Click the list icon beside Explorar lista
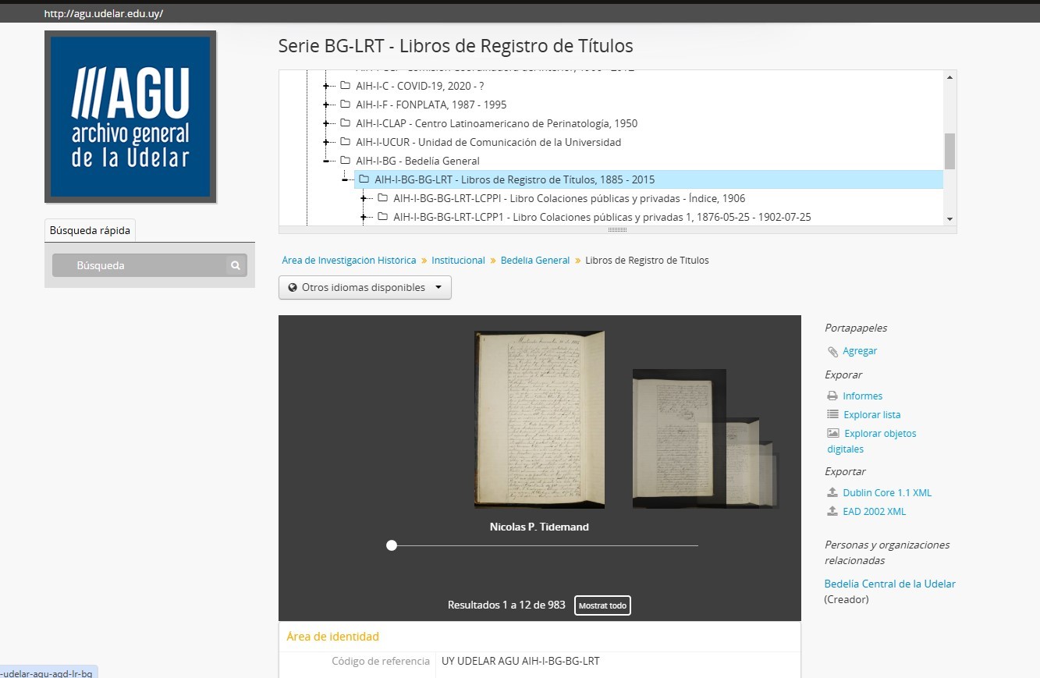This screenshot has height=678, width=1040. coord(832,415)
